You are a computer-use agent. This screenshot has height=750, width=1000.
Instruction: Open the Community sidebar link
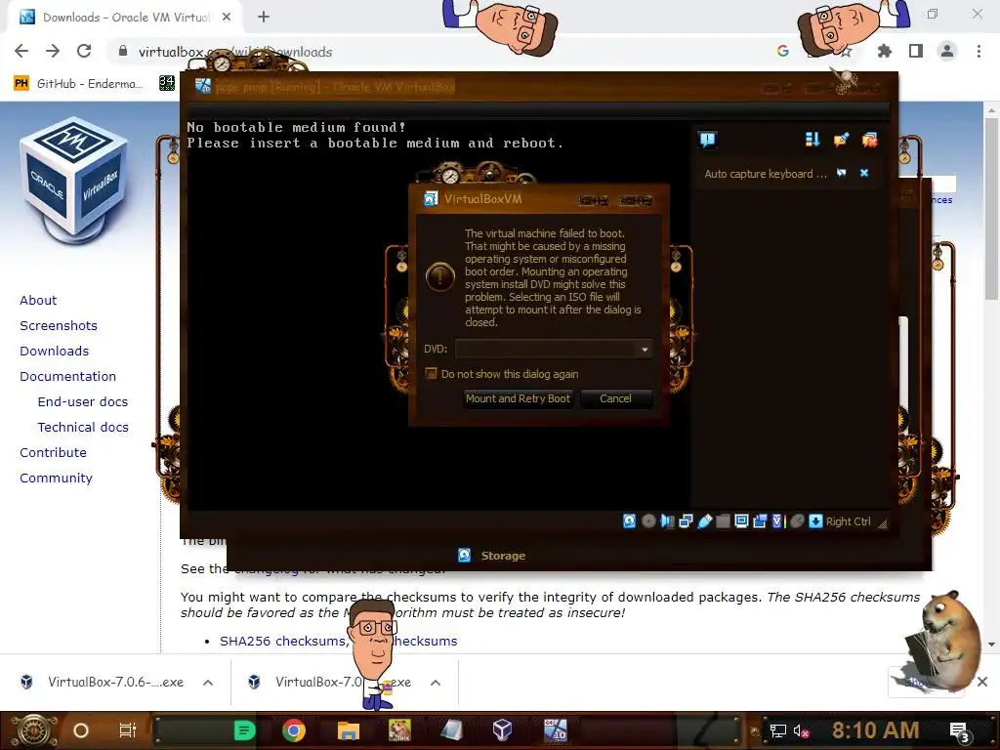[x=56, y=479]
